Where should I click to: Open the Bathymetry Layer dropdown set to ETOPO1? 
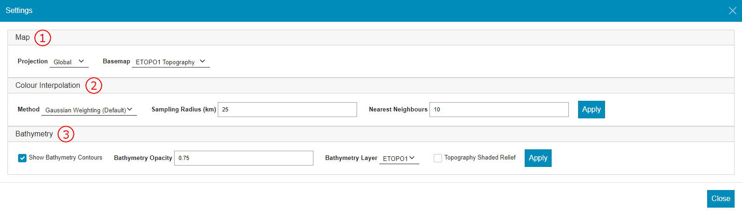tap(399, 158)
